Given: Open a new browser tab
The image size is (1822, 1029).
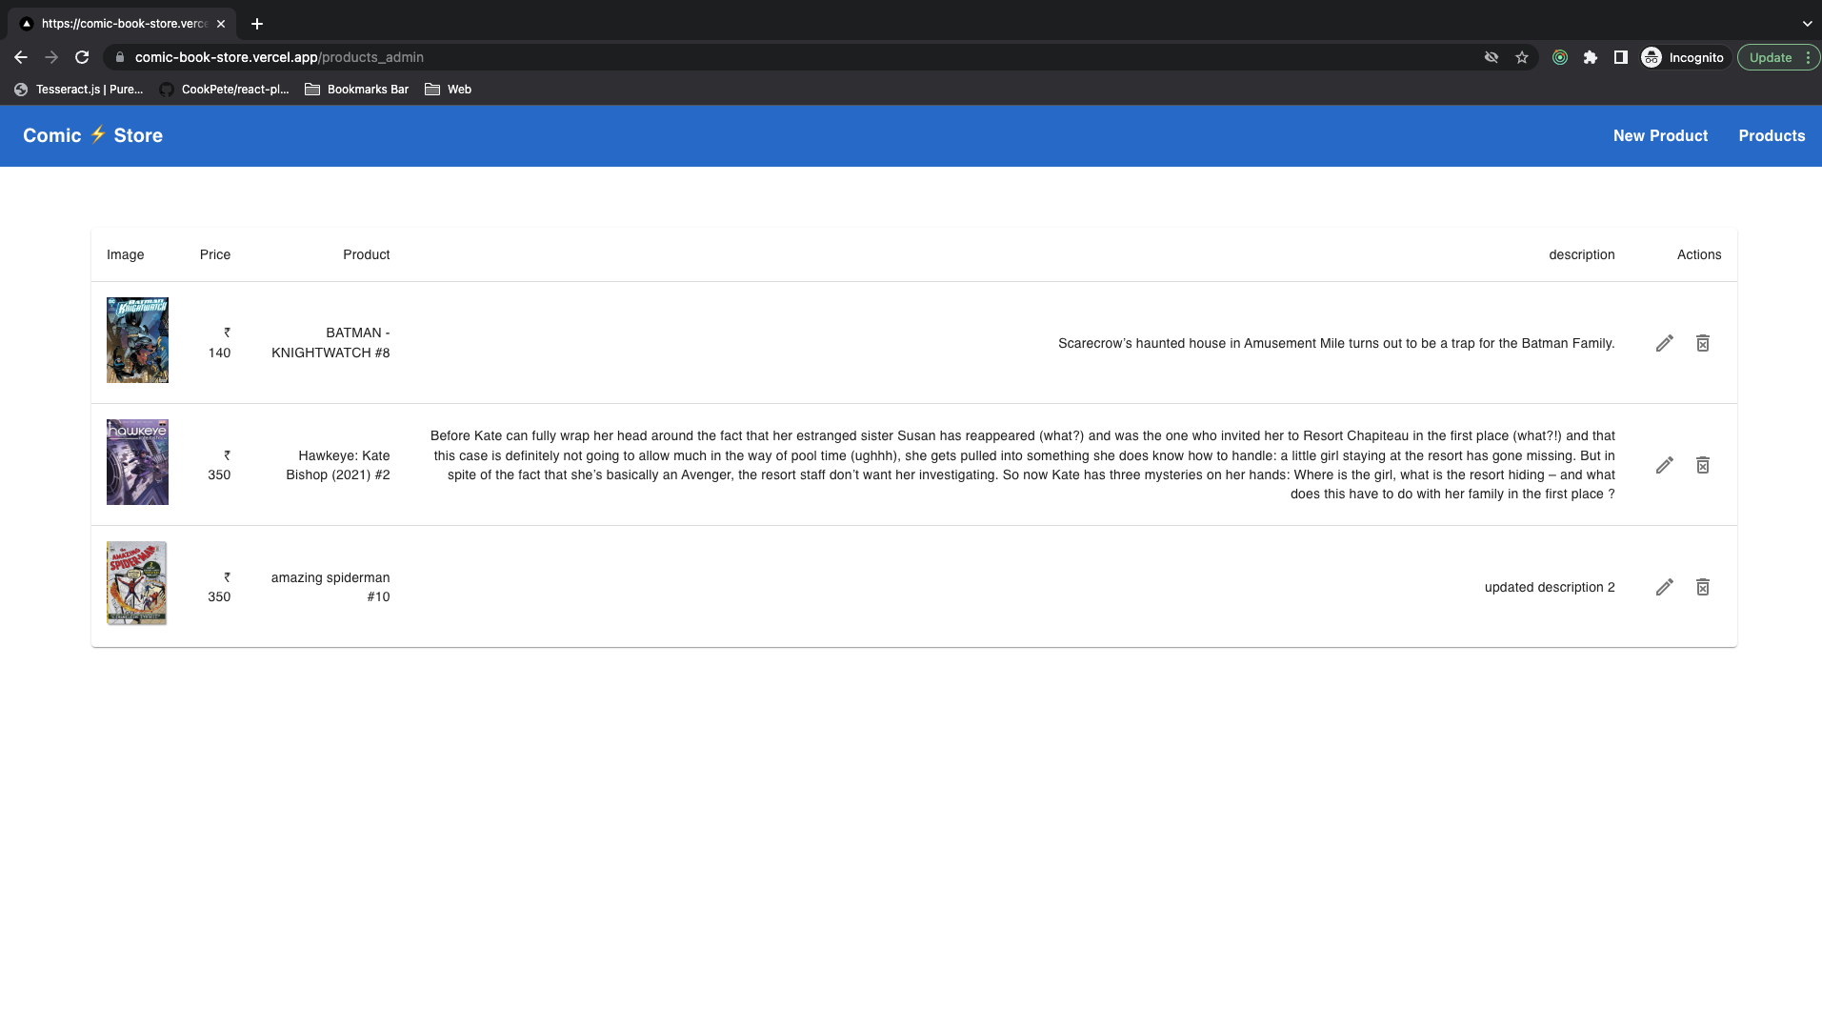Looking at the screenshot, I should [257, 24].
